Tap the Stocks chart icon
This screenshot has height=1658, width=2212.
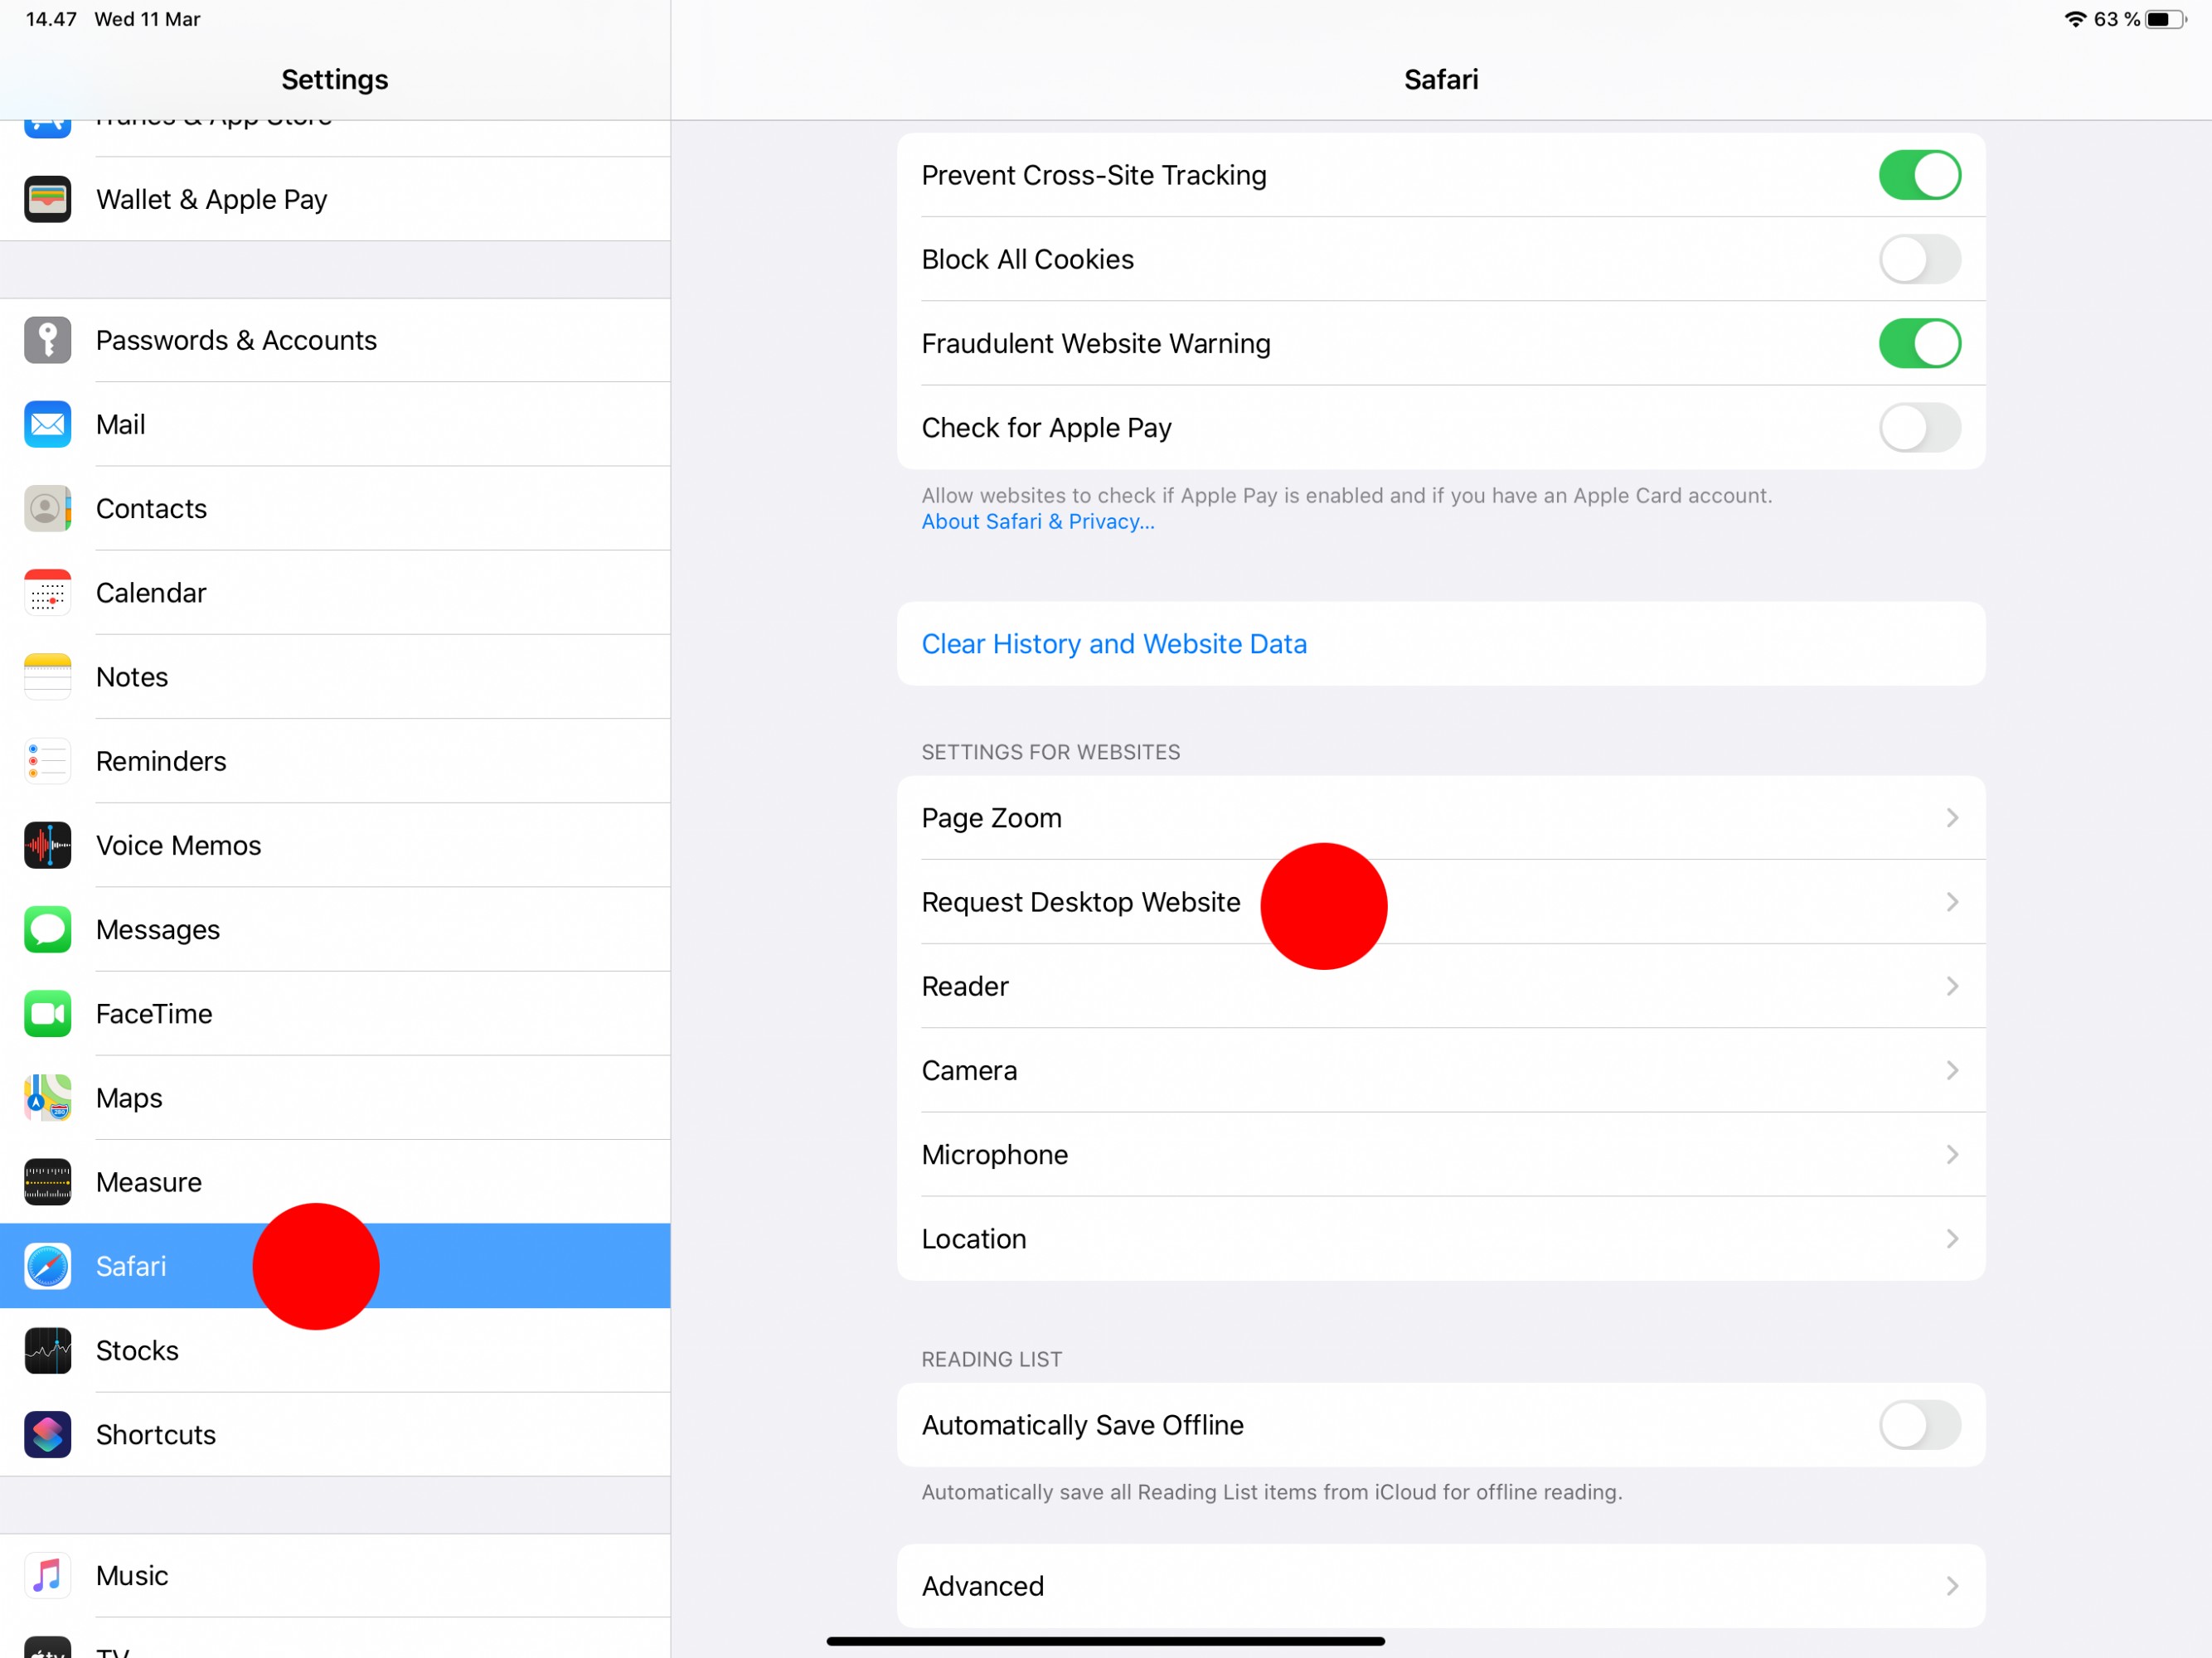click(x=47, y=1350)
